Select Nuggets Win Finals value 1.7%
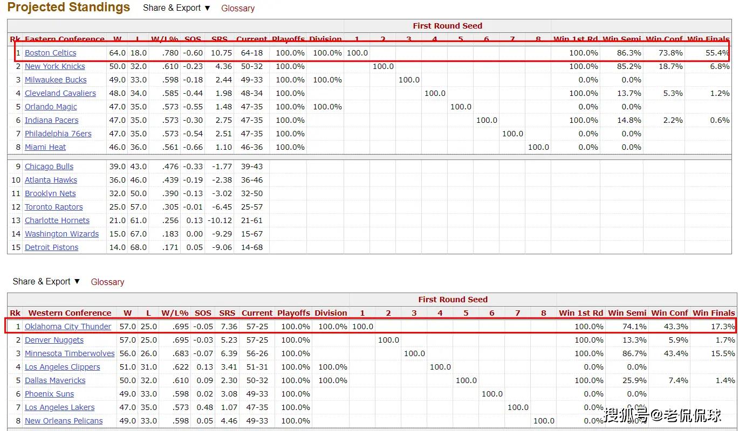739x431 pixels. (726, 340)
